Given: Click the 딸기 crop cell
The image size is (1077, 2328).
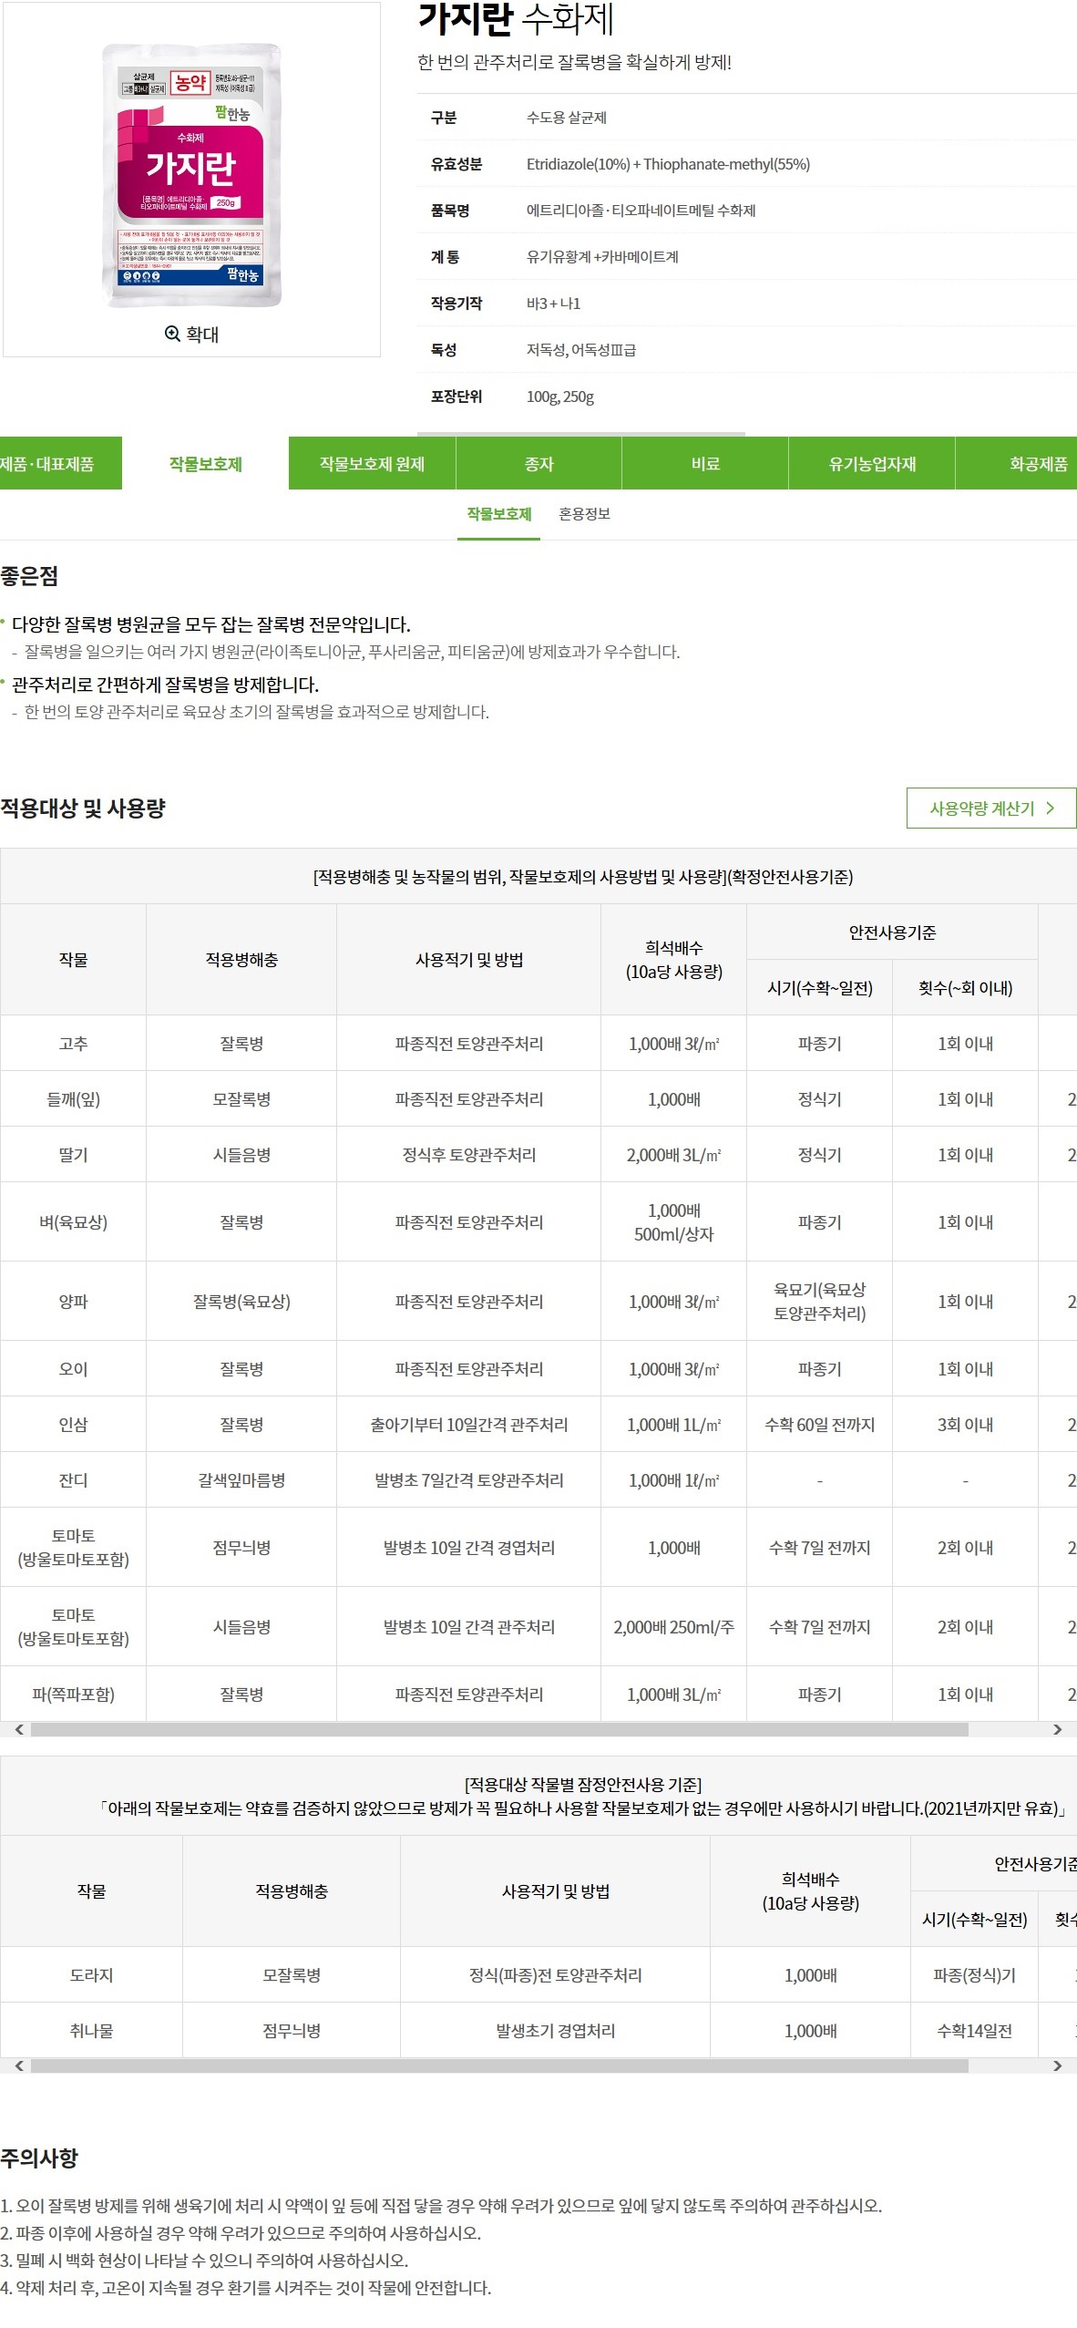Looking at the screenshot, I should (x=73, y=1155).
